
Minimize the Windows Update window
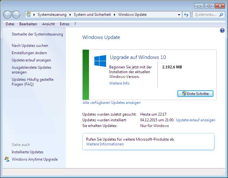199,6
